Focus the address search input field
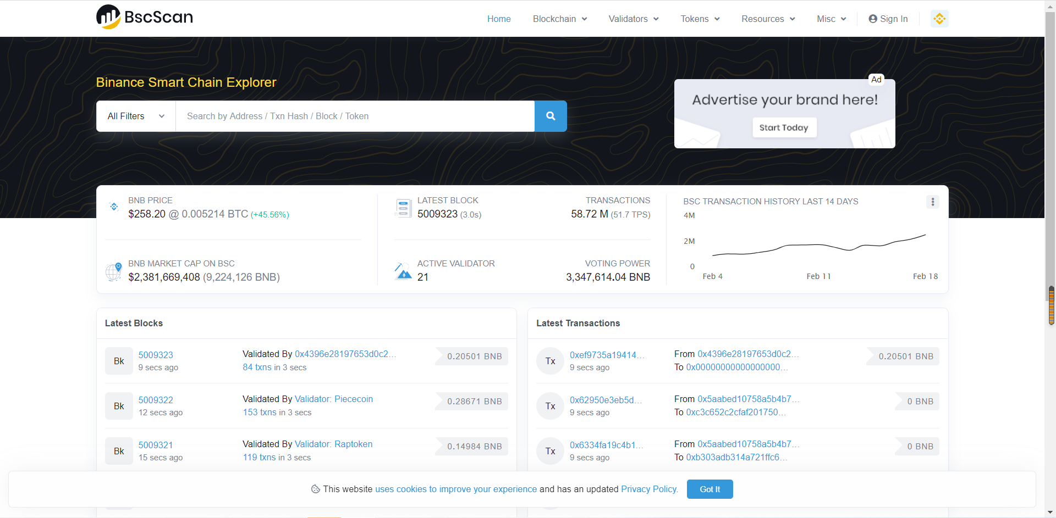The height and width of the screenshot is (518, 1056). [x=355, y=116]
